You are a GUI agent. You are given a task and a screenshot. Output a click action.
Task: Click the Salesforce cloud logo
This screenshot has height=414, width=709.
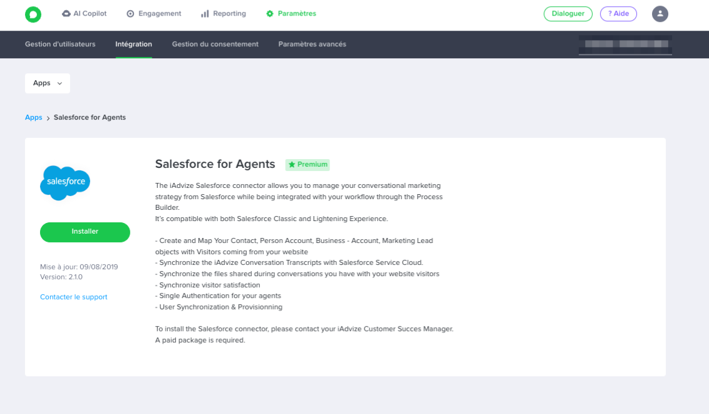coord(65,183)
